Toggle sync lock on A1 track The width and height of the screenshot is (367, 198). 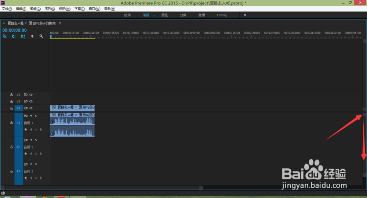[26, 116]
